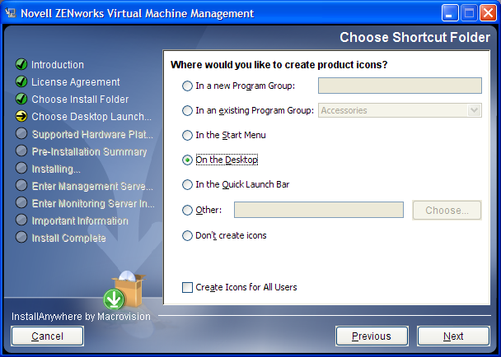Image resolution: width=501 pixels, height=357 pixels.
Task: Open the Accessories program group dropdown
Action: click(474, 110)
